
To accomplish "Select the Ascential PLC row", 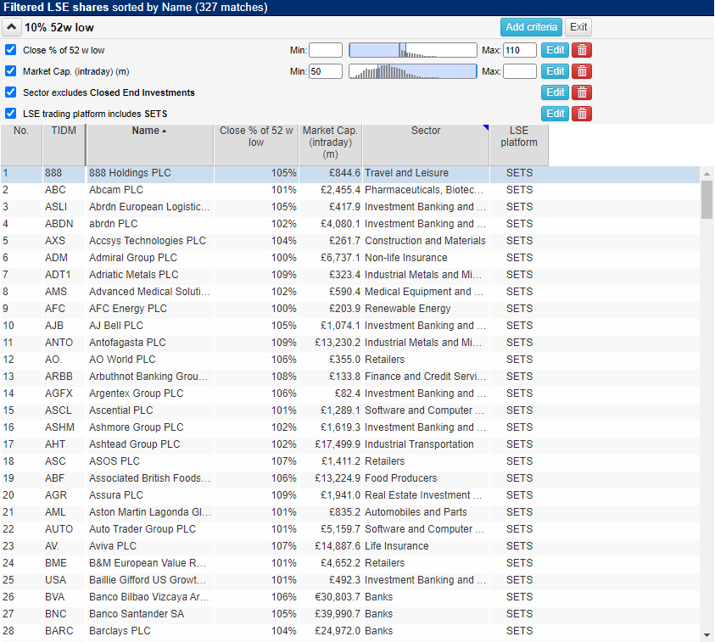I will click(350, 410).
